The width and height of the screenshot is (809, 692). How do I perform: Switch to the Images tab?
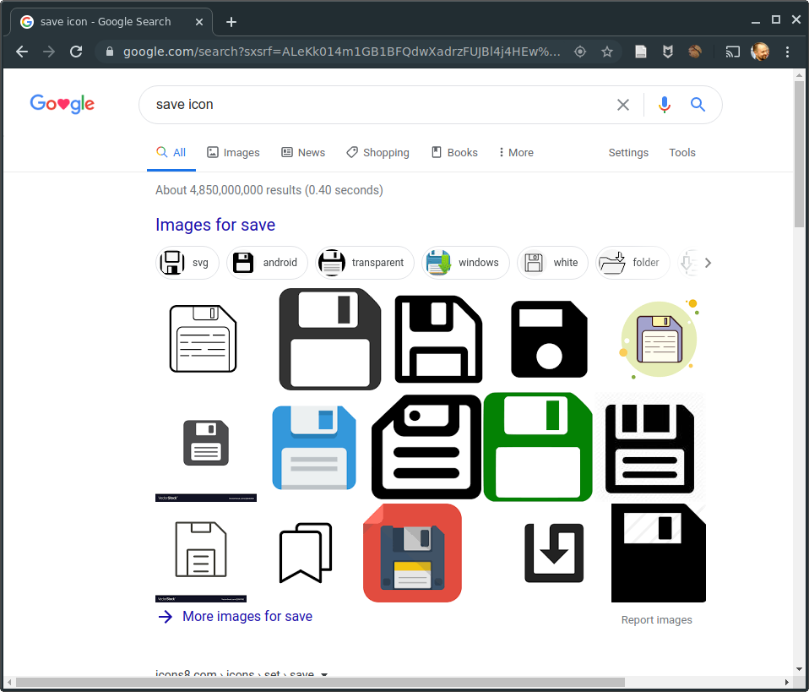[x=233, y=152]
